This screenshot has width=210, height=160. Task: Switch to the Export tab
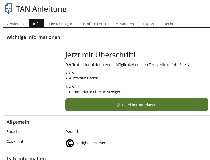(x=149, y=24)
